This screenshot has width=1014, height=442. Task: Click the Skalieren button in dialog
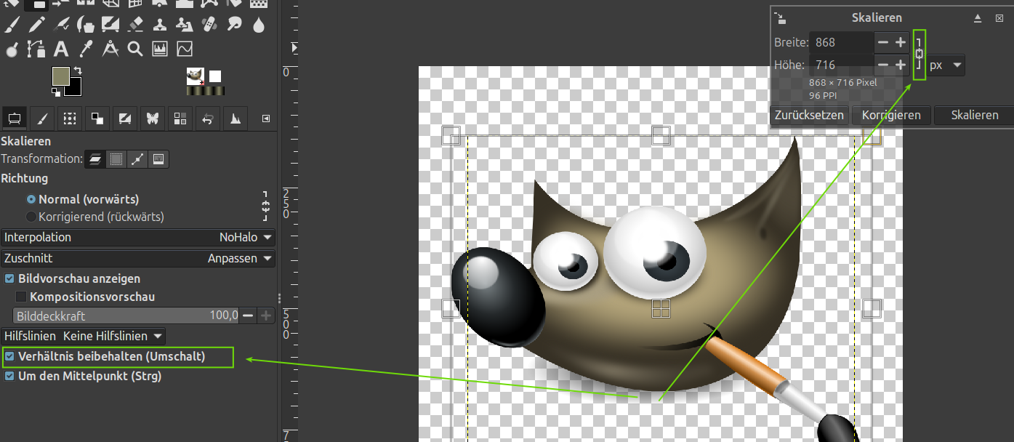pyautogui.click(x=974, y=115)
